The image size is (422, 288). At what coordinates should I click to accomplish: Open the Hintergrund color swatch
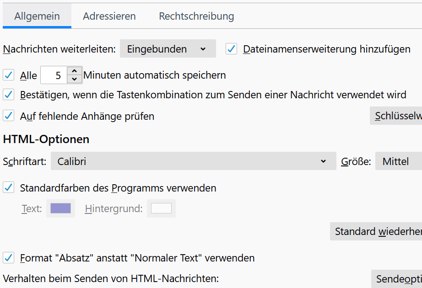click(x=161, y=209)
